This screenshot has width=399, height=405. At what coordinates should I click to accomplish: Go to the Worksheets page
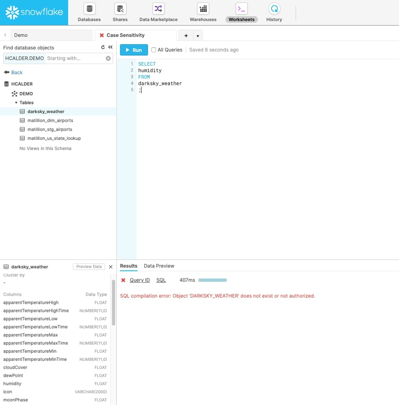click(x=241, y=12)
